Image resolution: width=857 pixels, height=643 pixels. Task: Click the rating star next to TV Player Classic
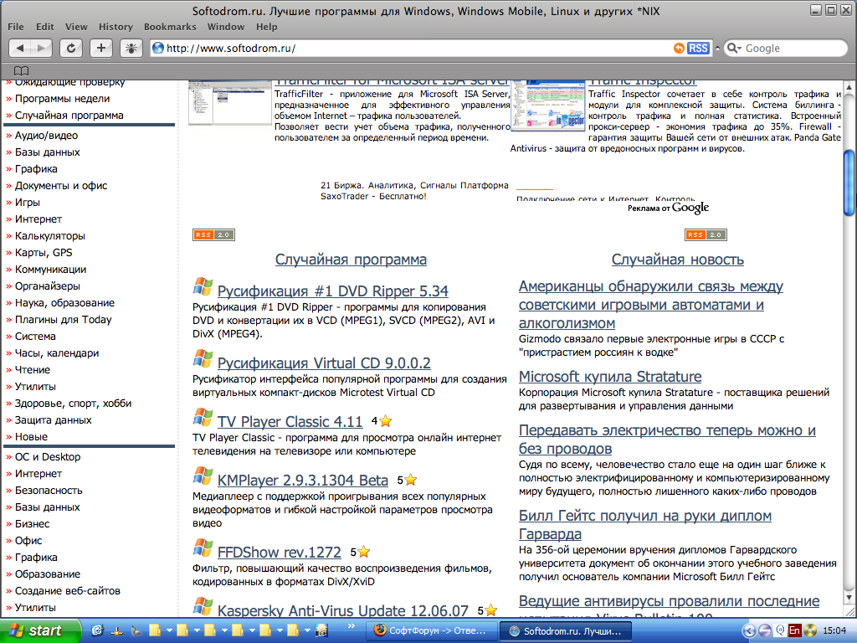(385, 421)
